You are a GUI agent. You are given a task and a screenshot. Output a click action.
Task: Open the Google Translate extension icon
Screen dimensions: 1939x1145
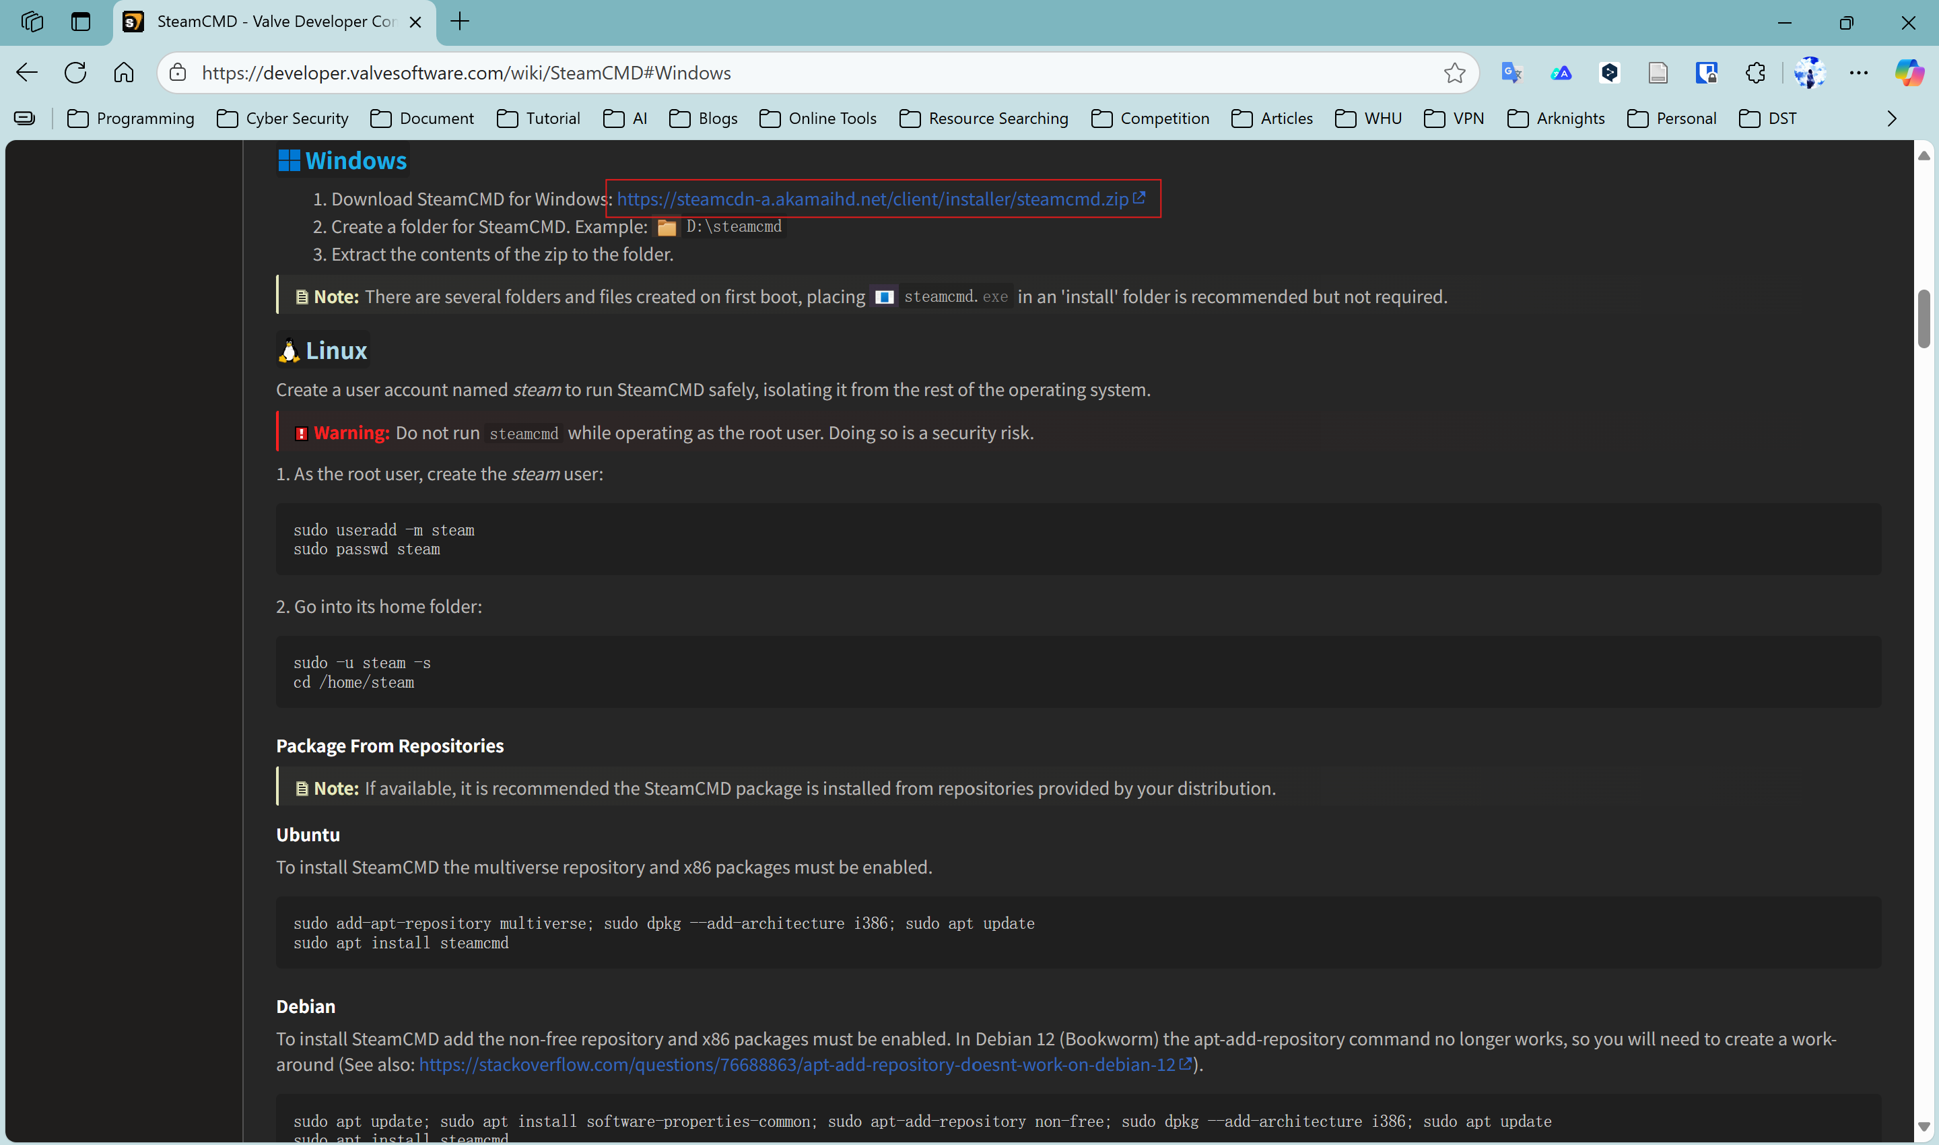1511,73
